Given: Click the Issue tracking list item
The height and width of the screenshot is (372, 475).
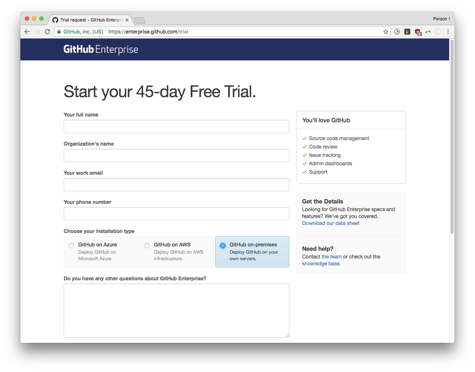Looking at the screenshot, I should [x=321, y=155].
